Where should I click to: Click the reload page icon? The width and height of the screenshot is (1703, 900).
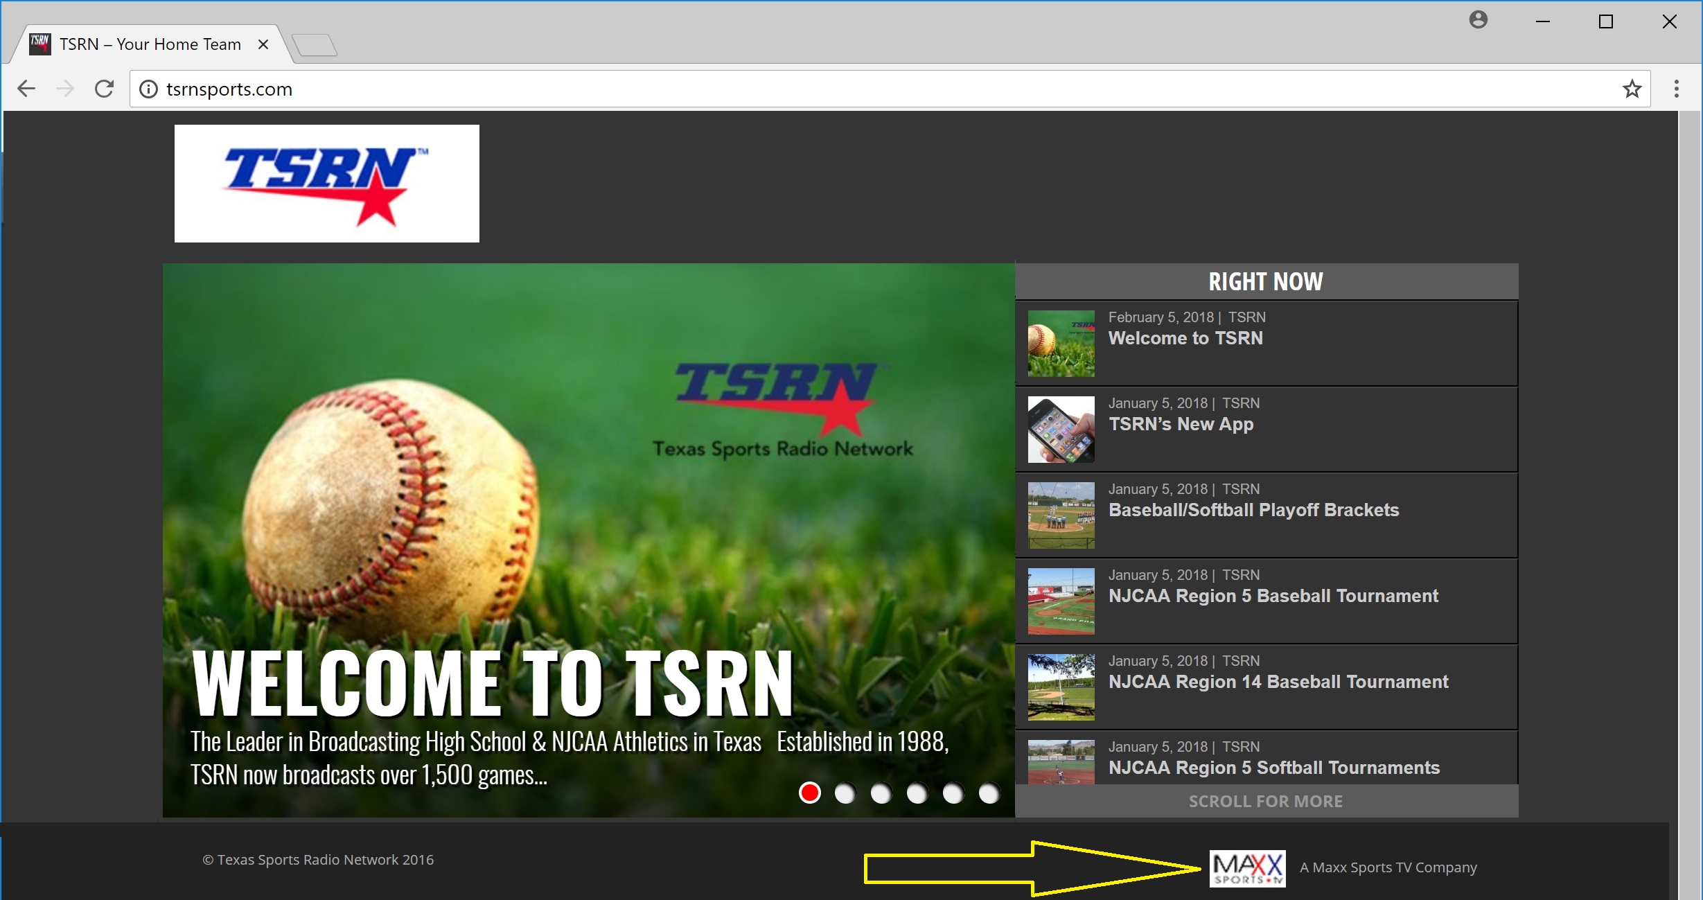(105, 89)
